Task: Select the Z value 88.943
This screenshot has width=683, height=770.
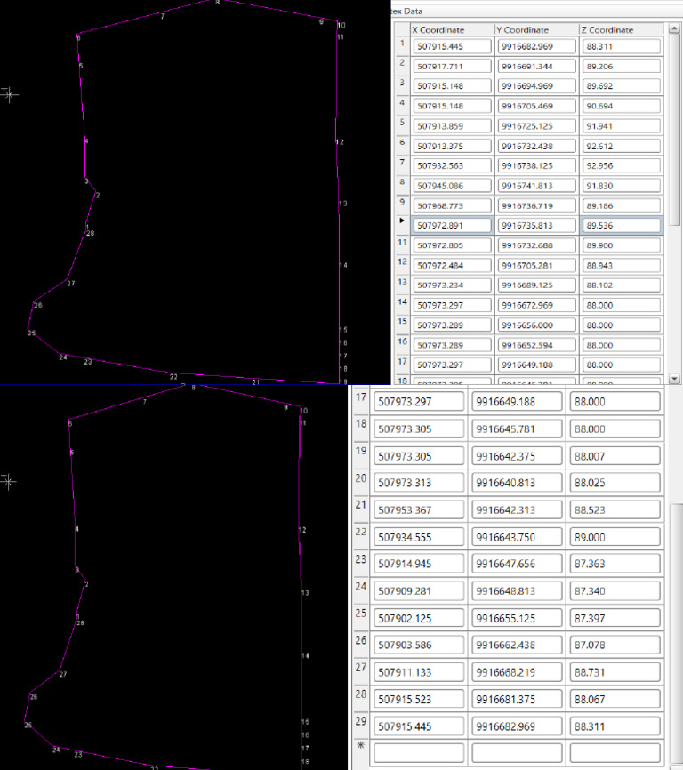Action: 621,266
